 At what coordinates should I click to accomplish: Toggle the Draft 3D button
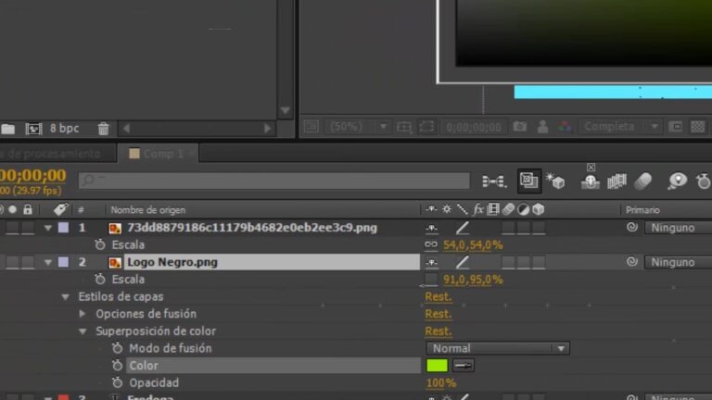click(555, 181)
